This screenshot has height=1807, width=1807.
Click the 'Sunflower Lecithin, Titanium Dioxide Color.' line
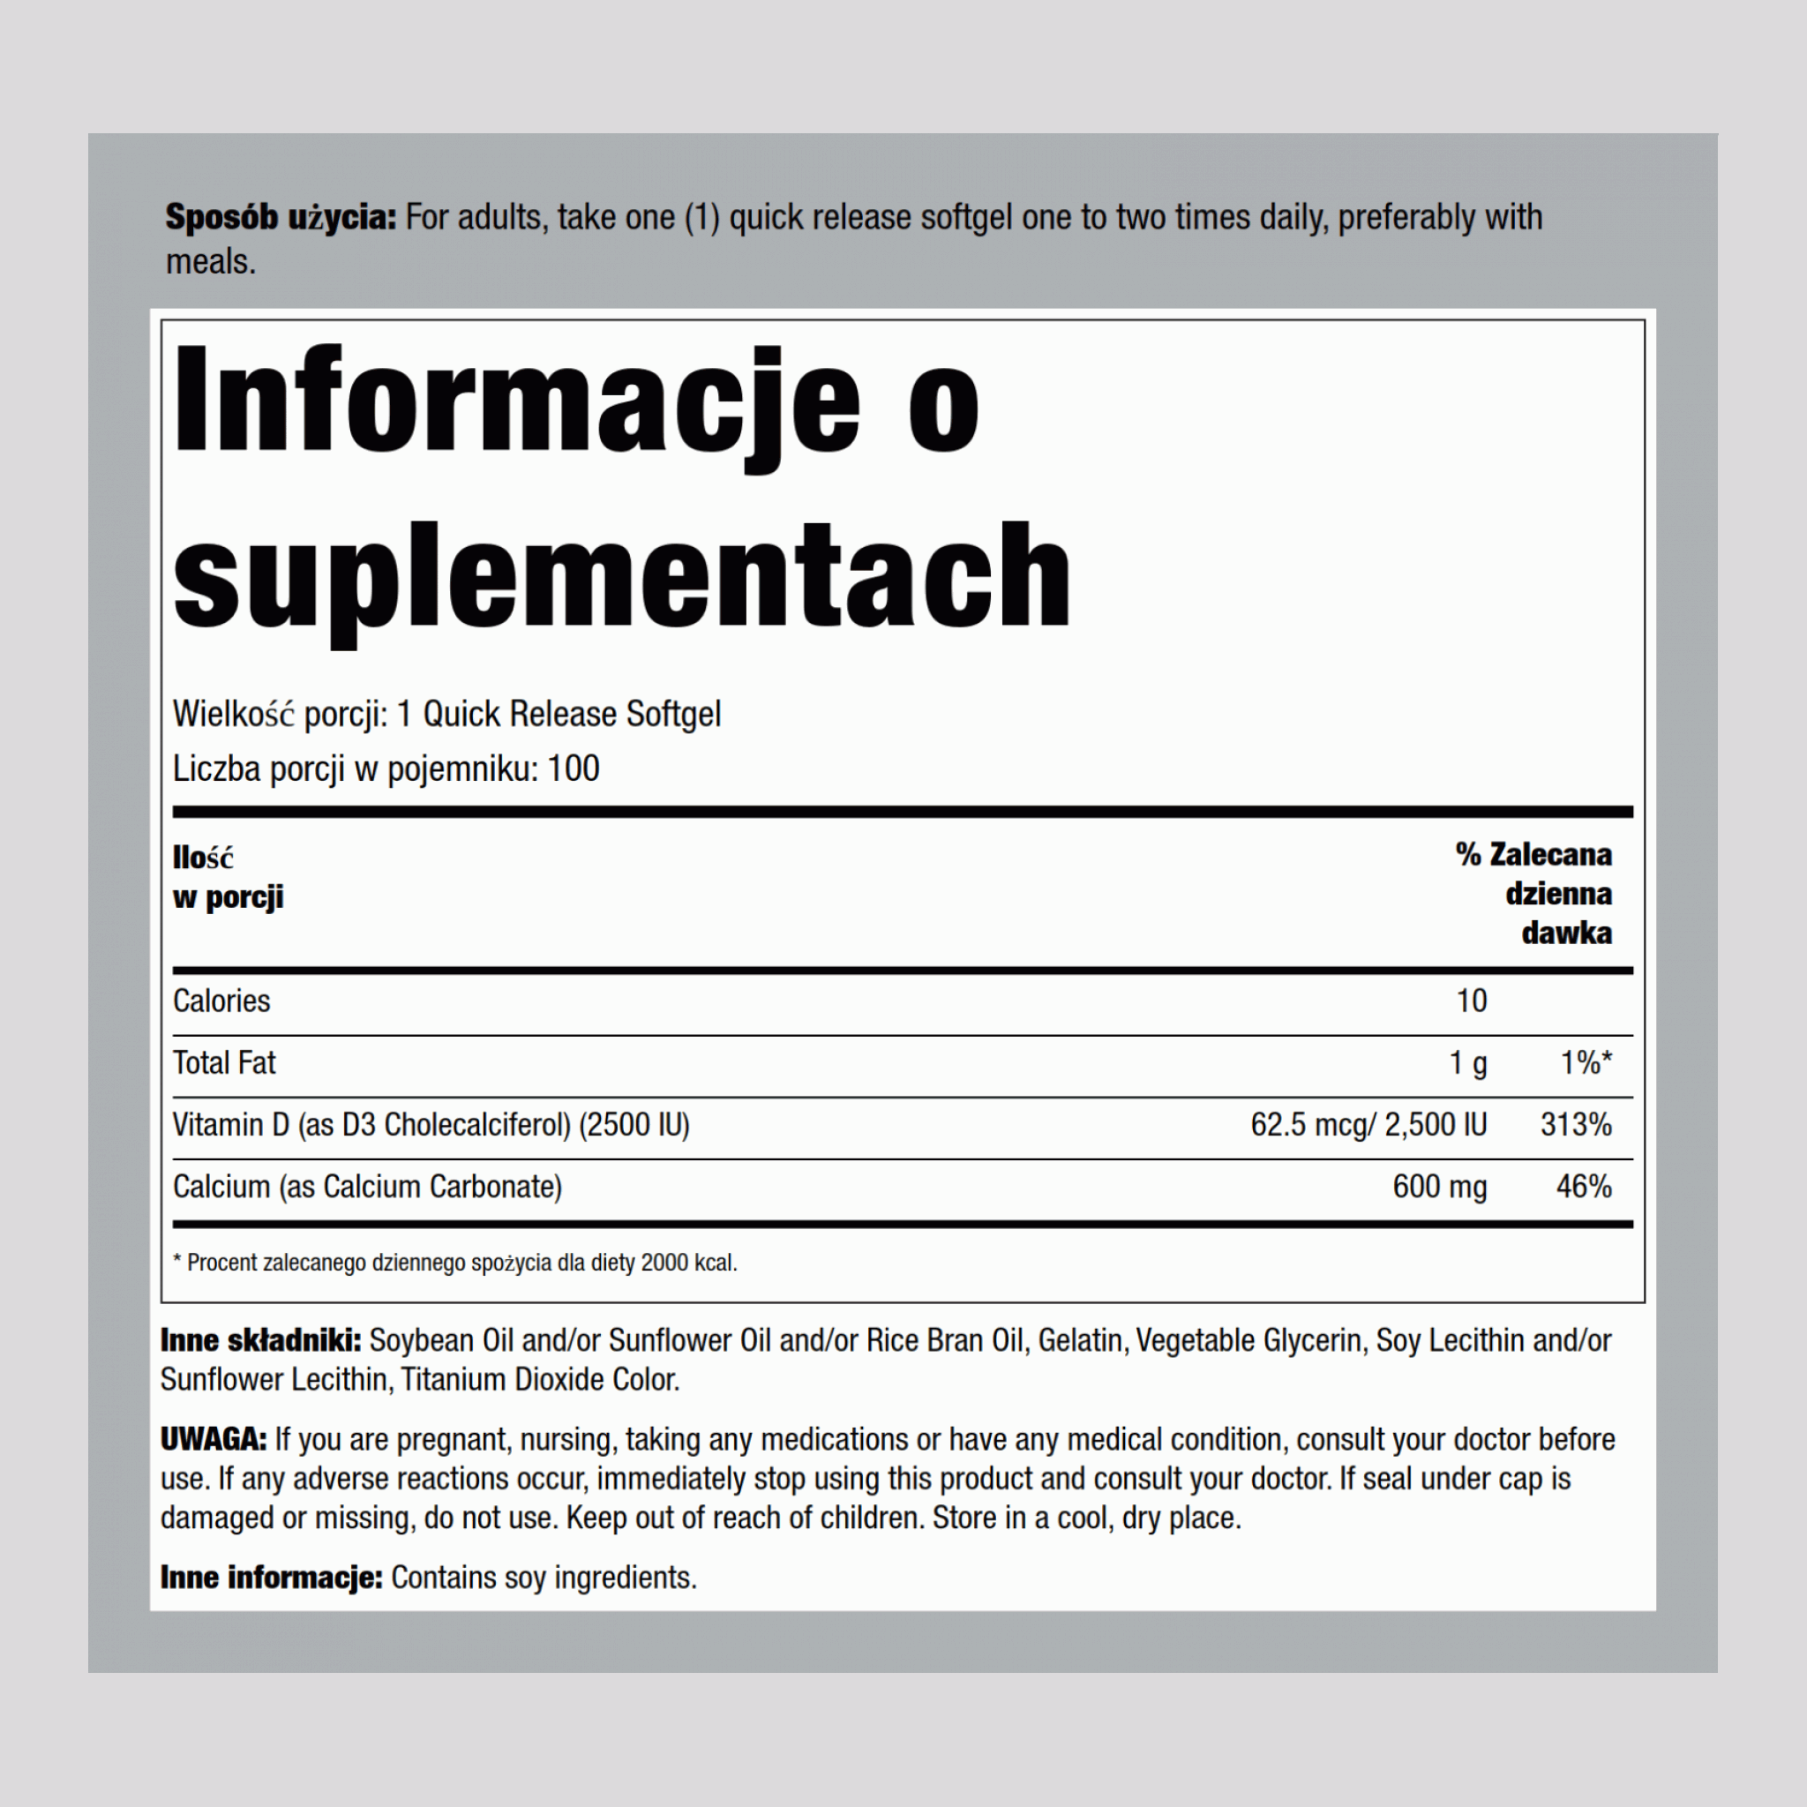(420, 1380)
